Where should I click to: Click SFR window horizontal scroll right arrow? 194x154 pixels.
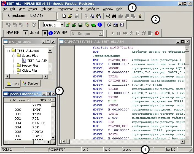pos(49,142)
